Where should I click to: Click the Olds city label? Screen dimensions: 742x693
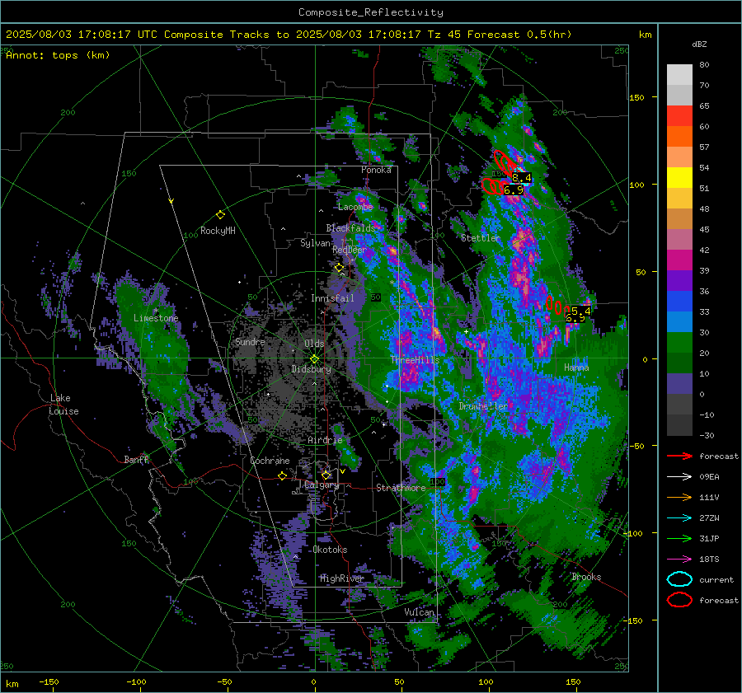point(314,344)
